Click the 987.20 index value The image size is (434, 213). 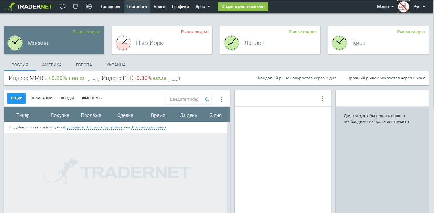point(160,79)
